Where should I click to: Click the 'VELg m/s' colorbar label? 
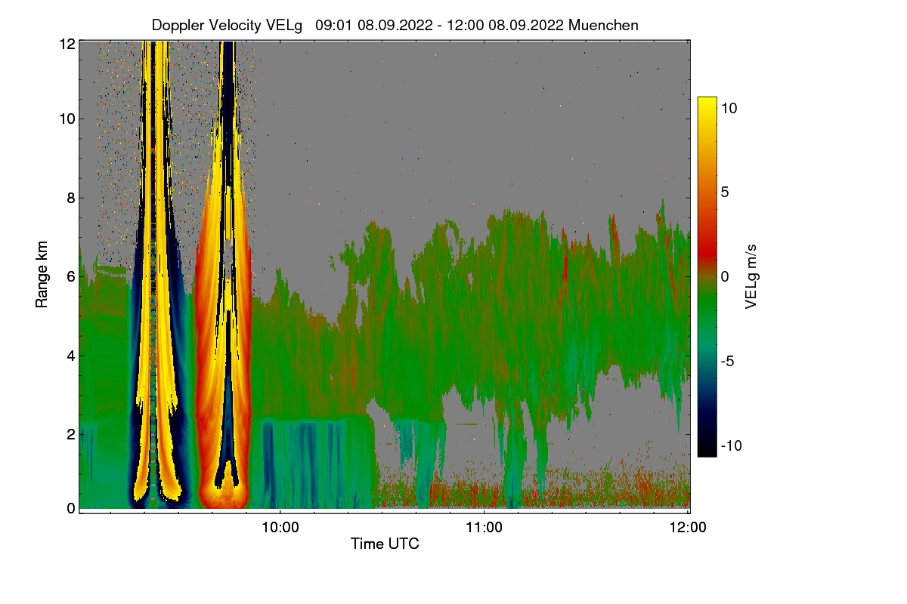tap(751, 276)
